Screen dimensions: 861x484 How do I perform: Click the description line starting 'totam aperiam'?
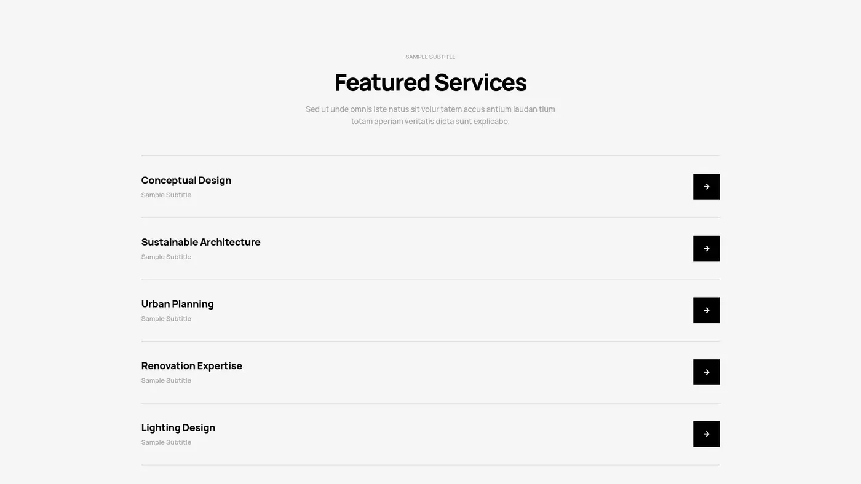point(430,122)
